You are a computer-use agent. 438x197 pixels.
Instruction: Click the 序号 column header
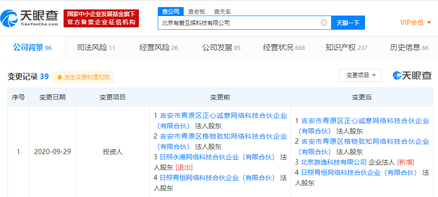[x=18, y=97]
